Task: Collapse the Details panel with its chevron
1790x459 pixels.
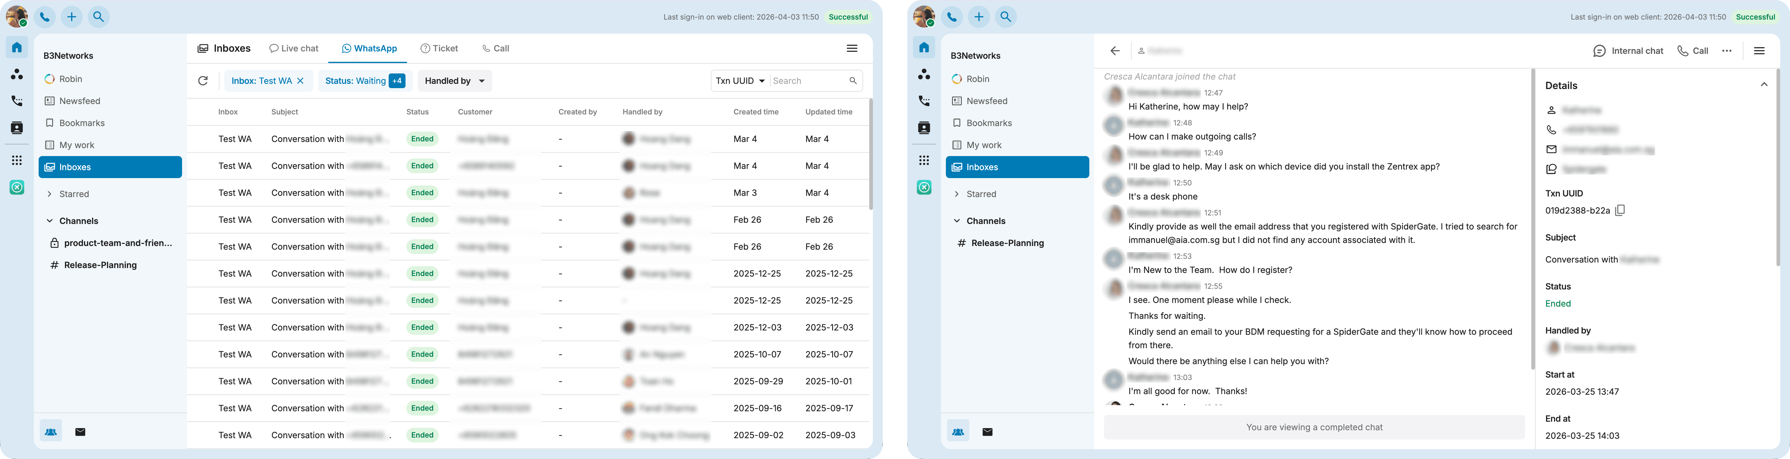Action: click(x=1764, y=84)
